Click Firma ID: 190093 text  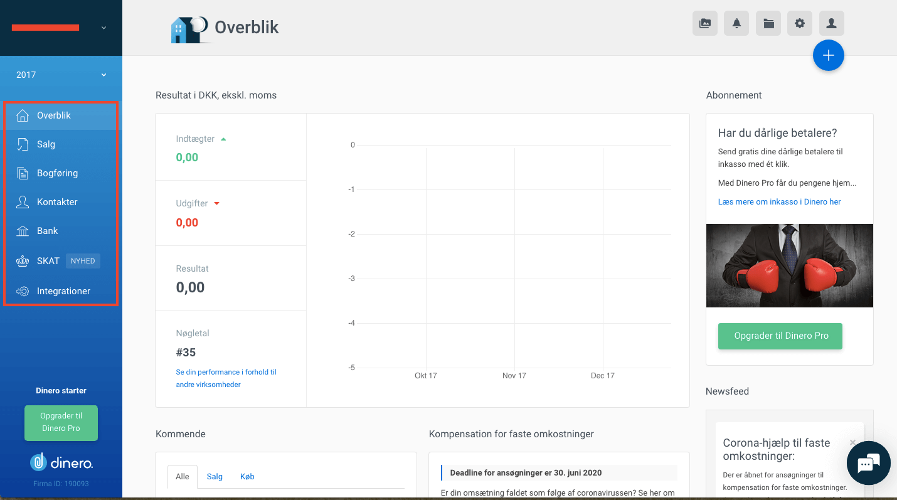61,484
